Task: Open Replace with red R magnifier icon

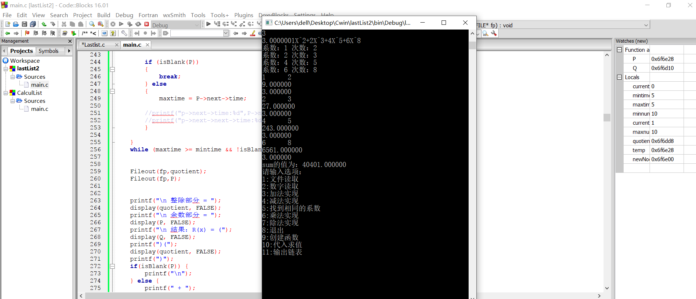Action: tap(101, 24)
